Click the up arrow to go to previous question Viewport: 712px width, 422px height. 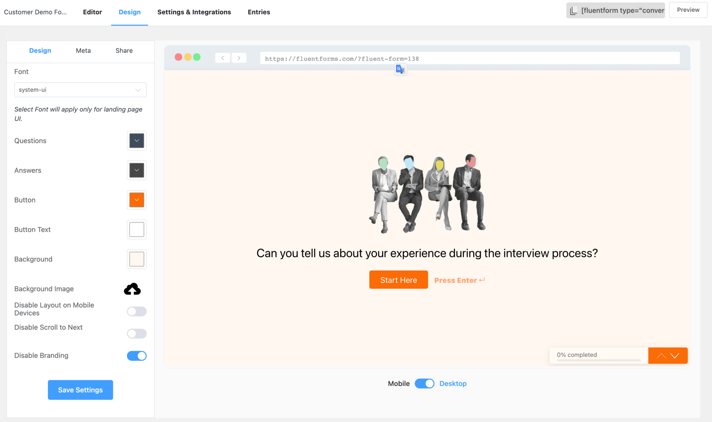(x=661, y=355)
